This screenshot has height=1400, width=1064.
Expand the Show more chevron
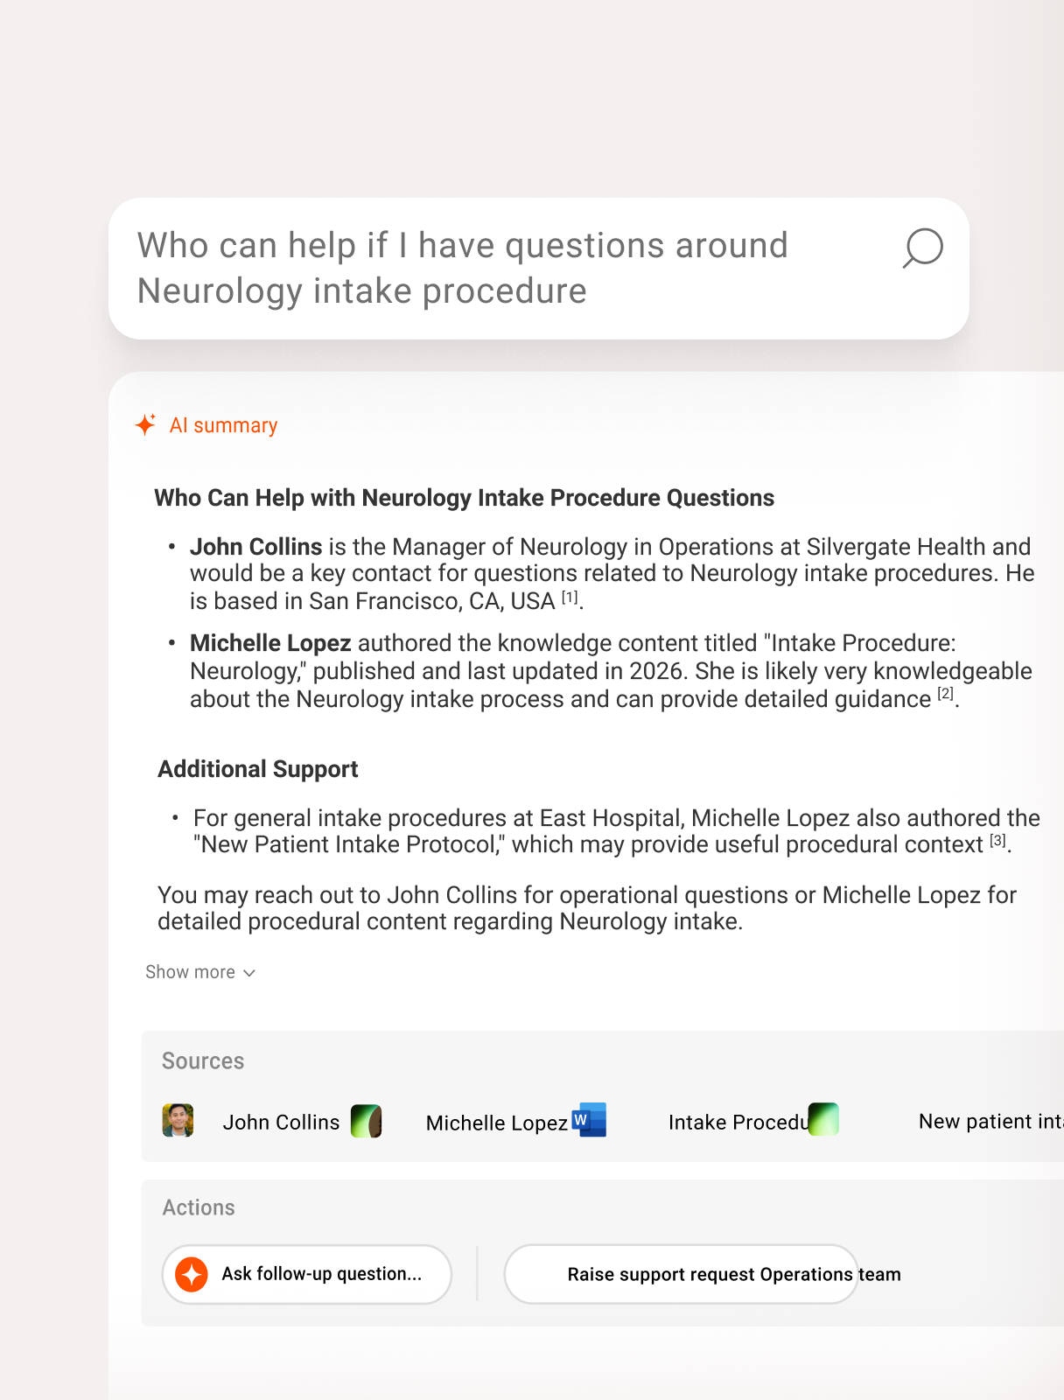click(249, 973)
